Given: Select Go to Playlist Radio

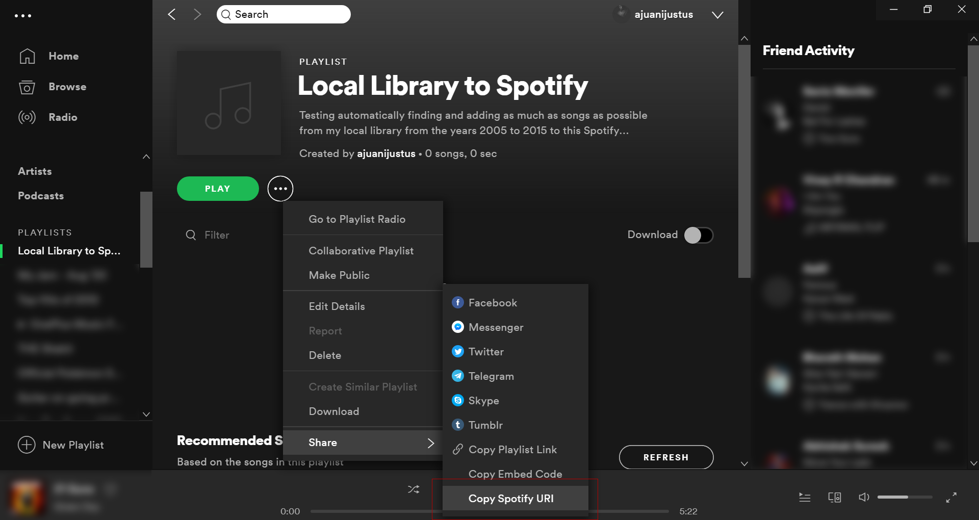Looking at the screenshot, I should (363, 219).
